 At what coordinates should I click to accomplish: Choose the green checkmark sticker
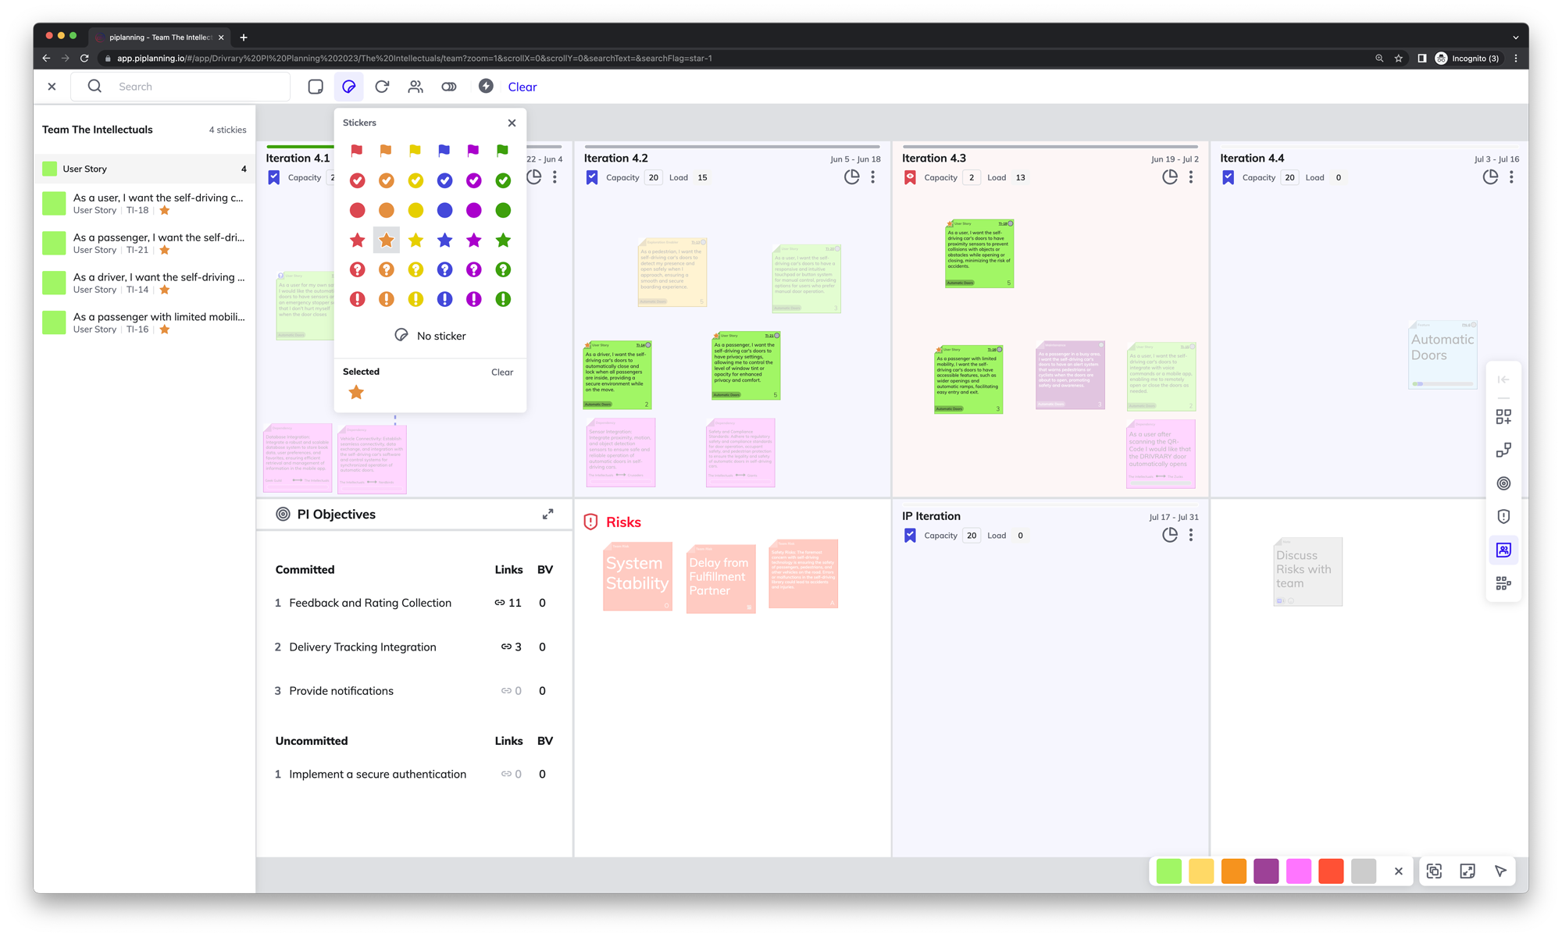click(503, 180)
